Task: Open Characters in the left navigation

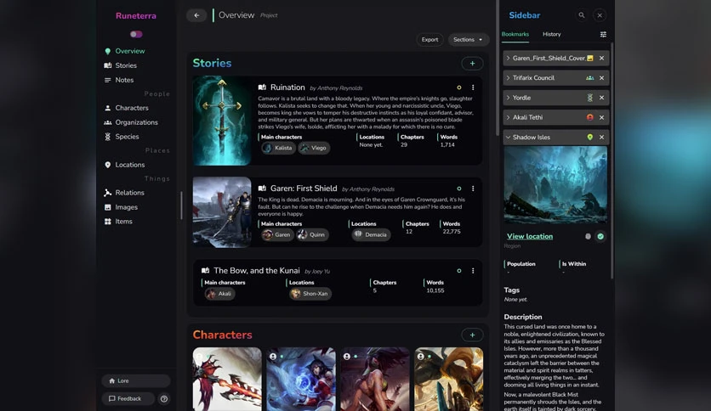Action: pyautogui.click(x=132, y=108)
